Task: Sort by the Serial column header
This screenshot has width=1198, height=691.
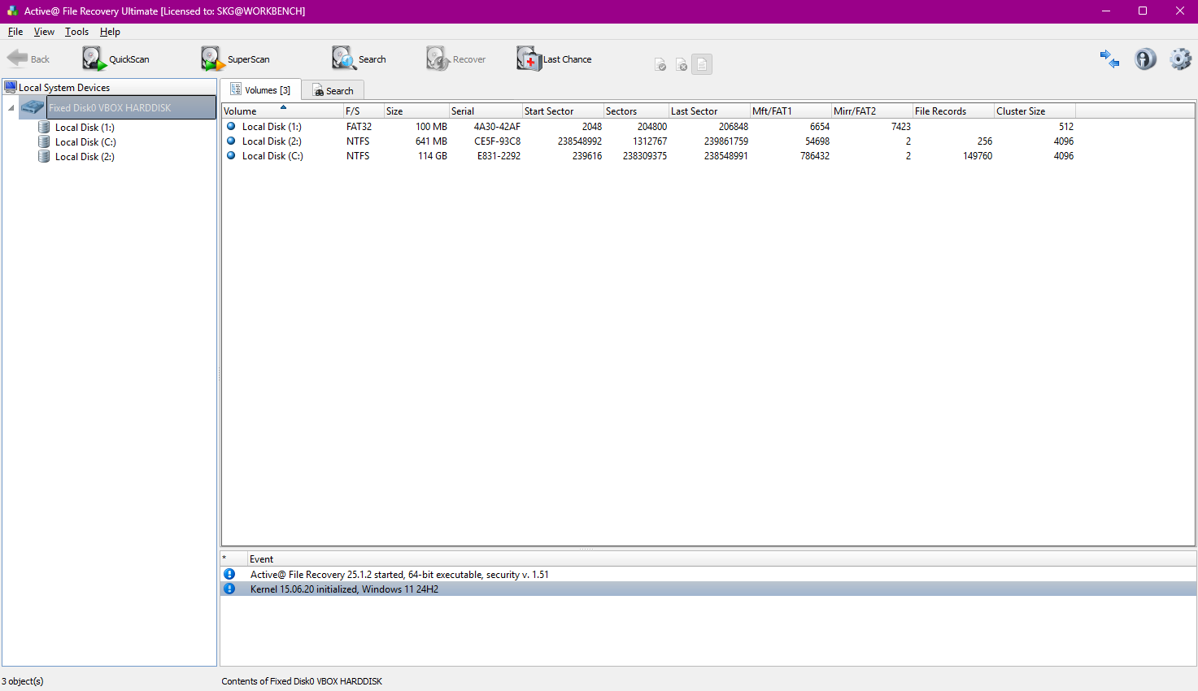Action: click(486, 111)
